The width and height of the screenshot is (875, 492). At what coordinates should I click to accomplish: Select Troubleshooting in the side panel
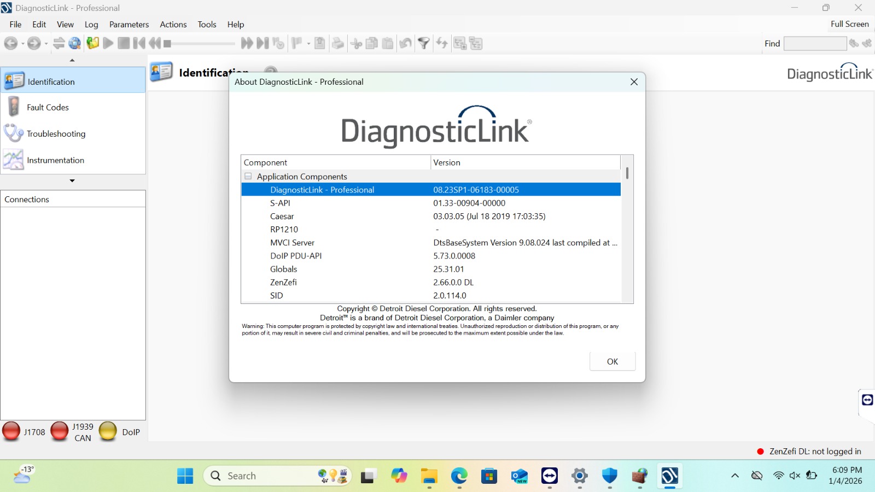coord(73,133)
